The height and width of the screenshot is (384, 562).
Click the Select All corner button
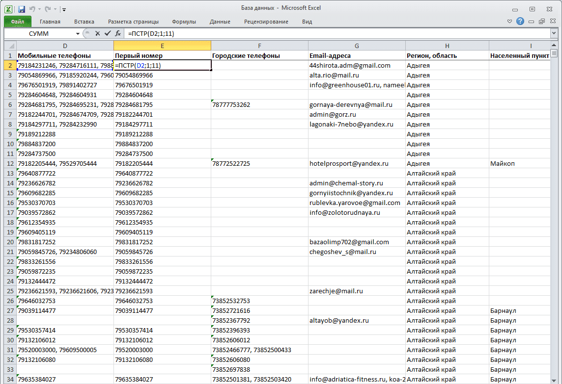pos(10,46)
